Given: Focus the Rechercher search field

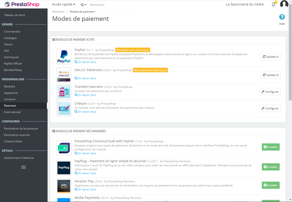Looking at the screenshot, I should pos(112,5).
